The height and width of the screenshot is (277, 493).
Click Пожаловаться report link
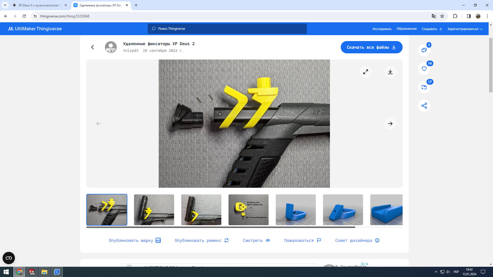pyautogui.click(x=302, y=240)
